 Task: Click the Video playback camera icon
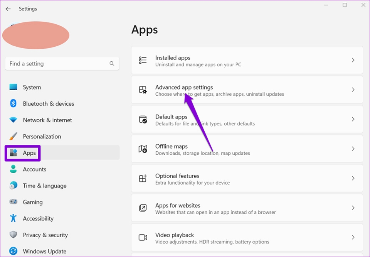pyautogui.click(x=143, y=237)
